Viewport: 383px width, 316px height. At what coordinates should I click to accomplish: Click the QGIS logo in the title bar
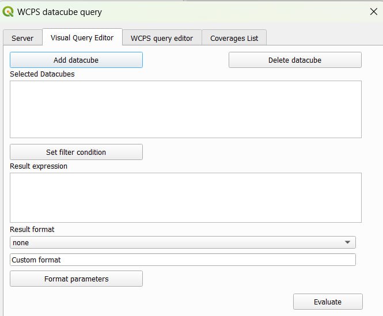[8, 12]
